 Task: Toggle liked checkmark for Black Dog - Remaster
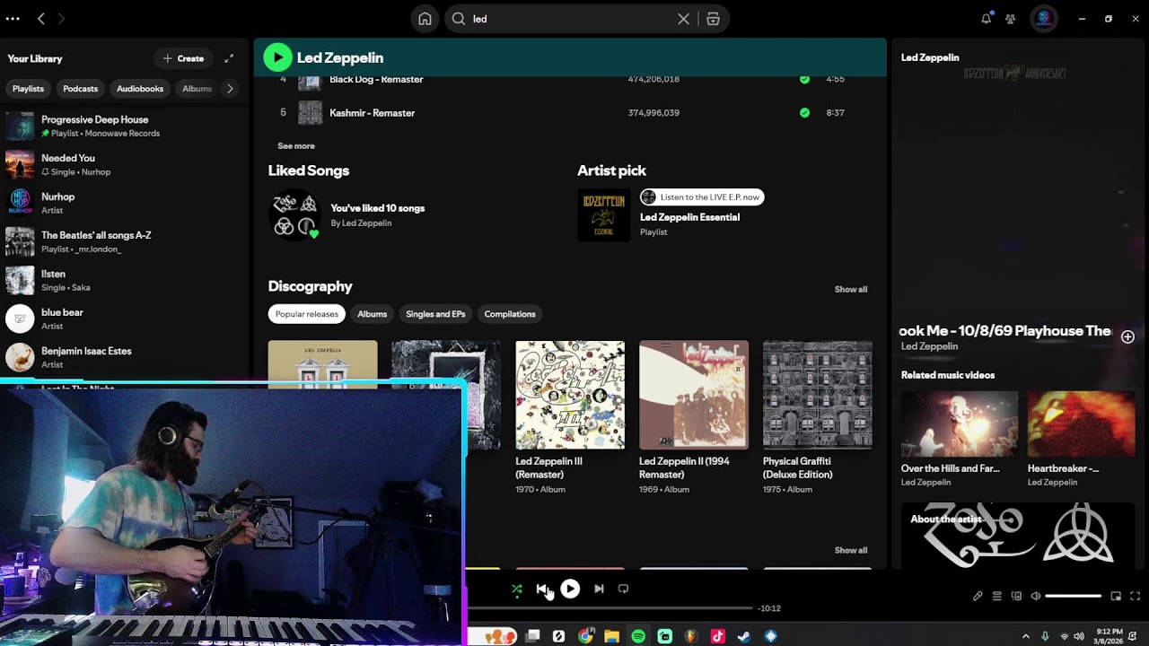coord(804,79)
